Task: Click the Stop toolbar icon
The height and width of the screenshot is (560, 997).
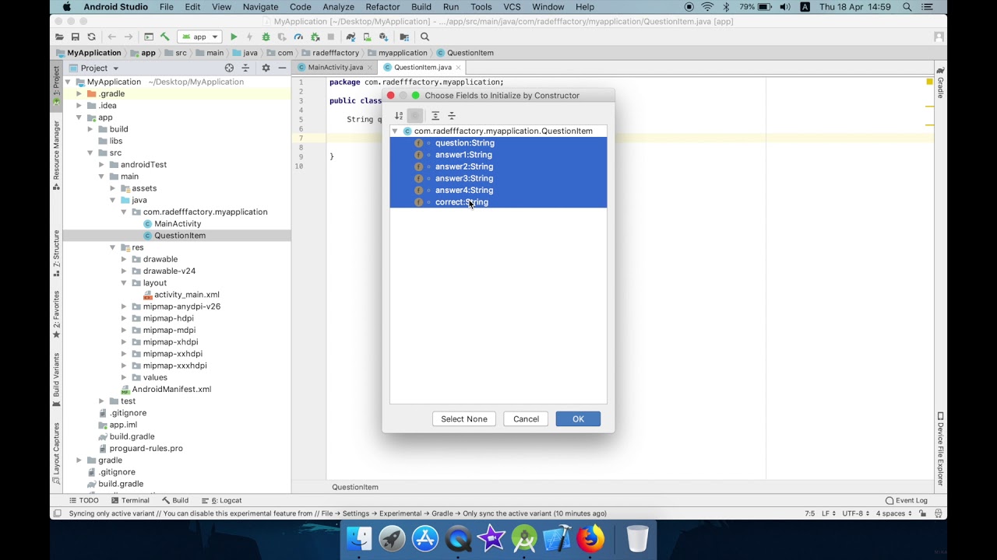Action: point(331,37)
